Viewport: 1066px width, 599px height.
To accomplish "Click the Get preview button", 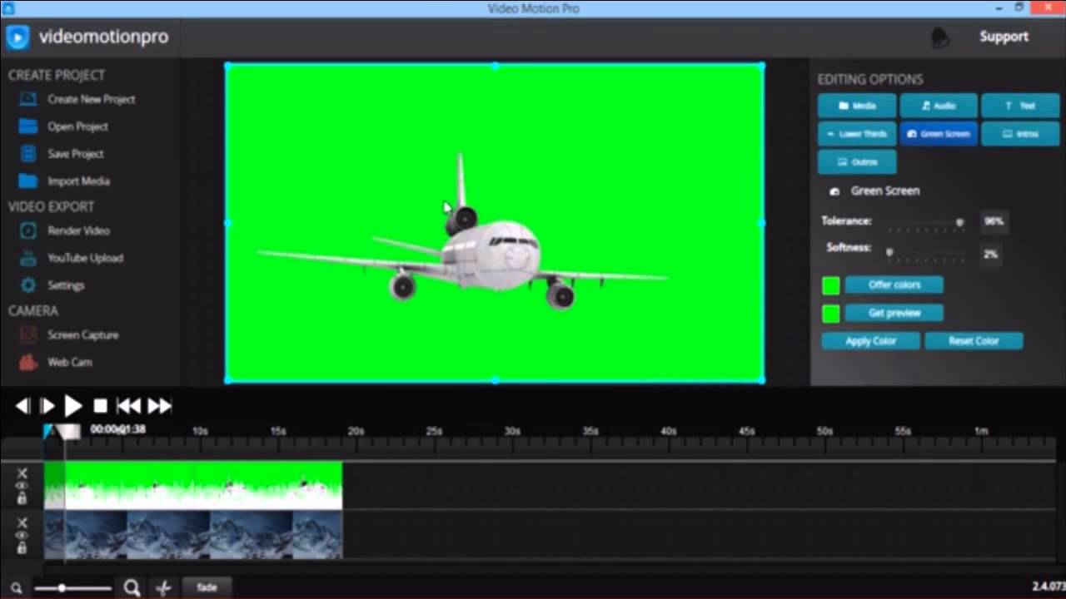I will point(894,314).
